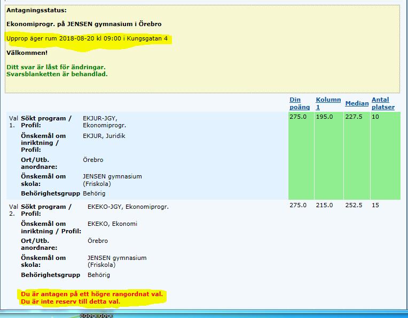Select the 'EKJUR-JGY, Ekonomiprogr.' value
Viewport: 408px width, 318px height.
coord(104,122)
